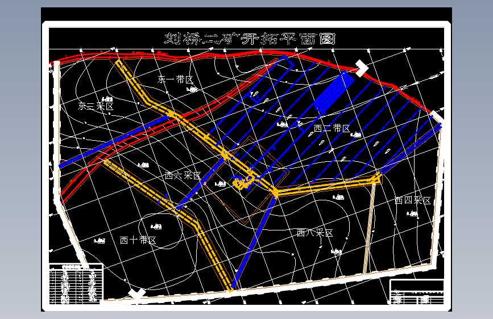The width and height of the screenshot is (493, 319).
Task: Click the drawing title 刘桥二矿开拓平面图
Action: tap(250, 39)
